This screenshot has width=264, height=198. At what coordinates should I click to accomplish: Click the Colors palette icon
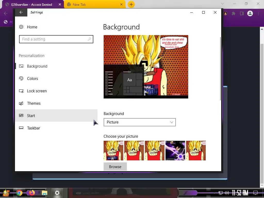tap(21, 78)
